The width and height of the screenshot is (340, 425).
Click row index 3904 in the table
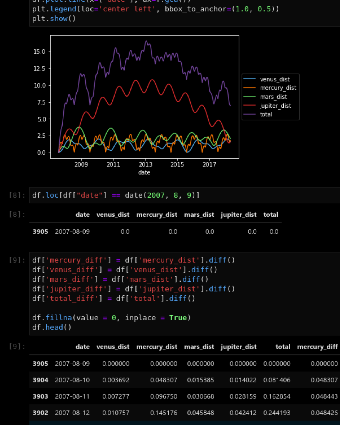tap(40, 380)
